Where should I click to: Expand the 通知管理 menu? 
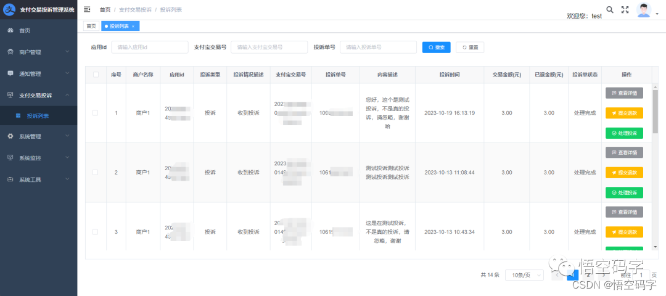pyautogui.click(x=67, y=73)
